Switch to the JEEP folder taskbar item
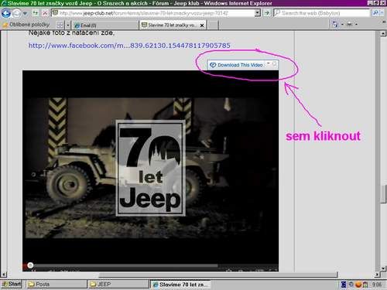Screen dimensions: 387x290 118,284
